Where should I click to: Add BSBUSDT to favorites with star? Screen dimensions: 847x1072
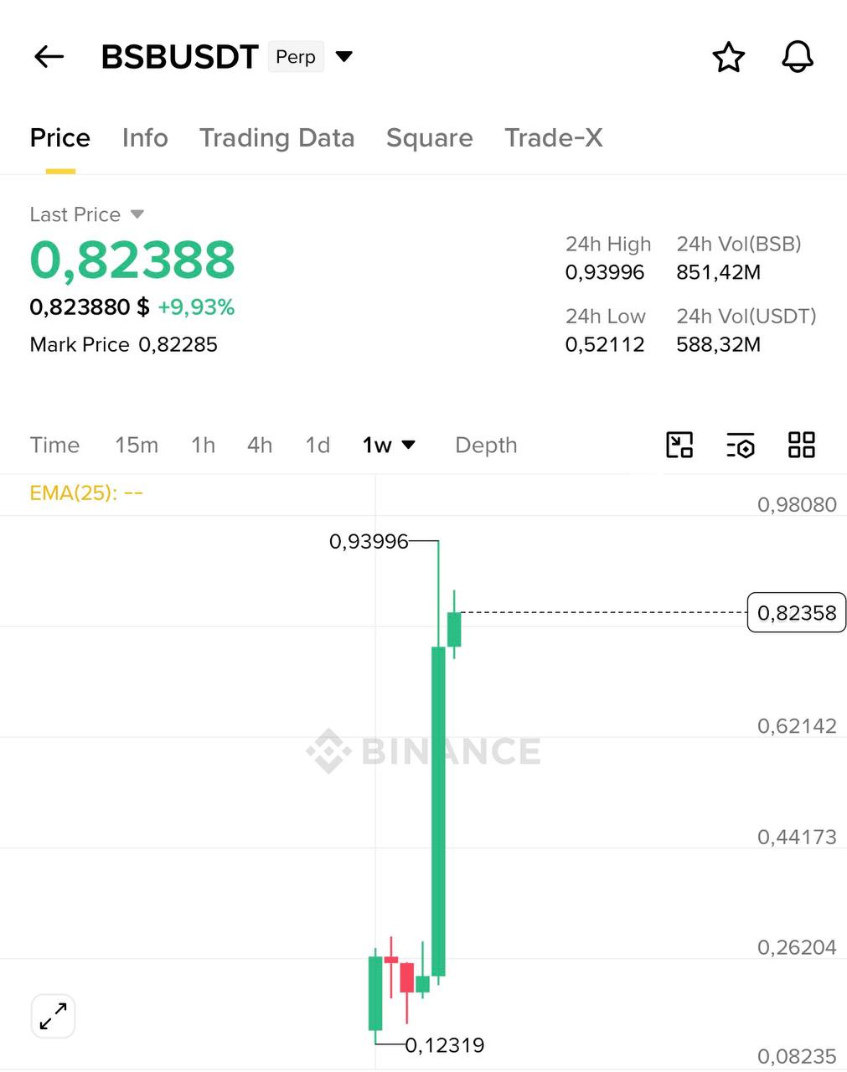pos(728,57)
